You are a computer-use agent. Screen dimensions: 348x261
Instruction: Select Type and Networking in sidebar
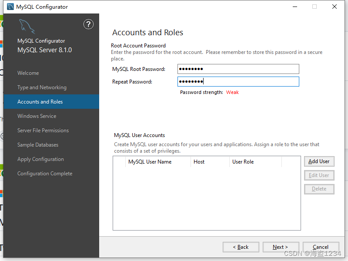coord(42,87)
